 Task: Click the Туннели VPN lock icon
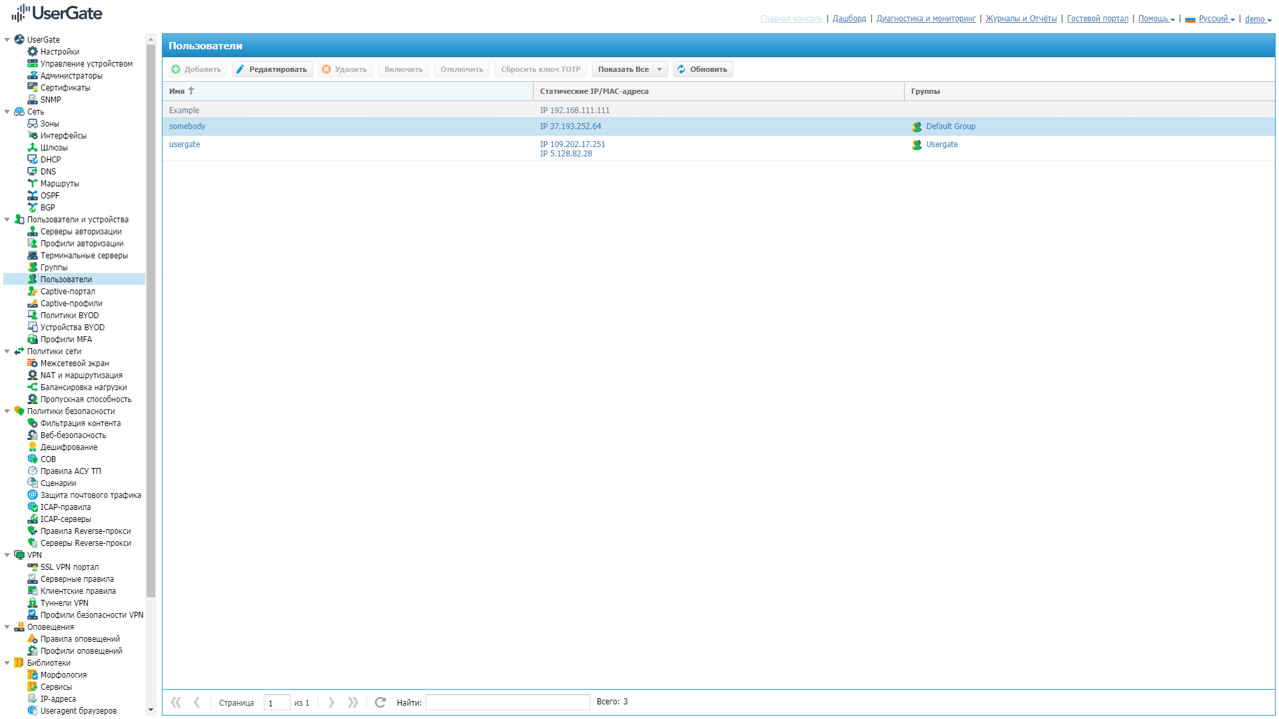tap(32, 603)
